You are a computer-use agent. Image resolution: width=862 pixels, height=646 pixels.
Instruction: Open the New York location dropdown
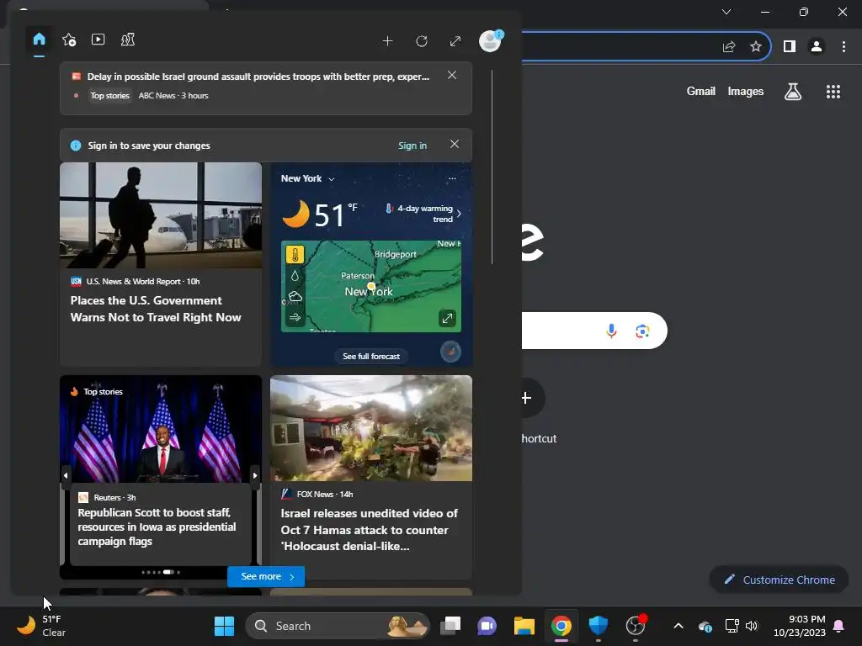tap(307, 178)
